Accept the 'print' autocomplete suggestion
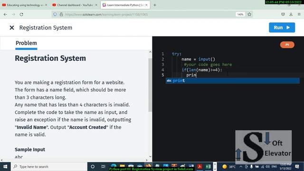Screen dimensions: 304x171 (232, 81)
